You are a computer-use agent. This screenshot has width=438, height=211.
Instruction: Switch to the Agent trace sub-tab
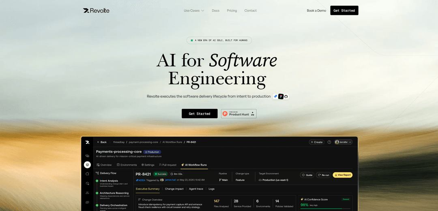tap(196, 189)
